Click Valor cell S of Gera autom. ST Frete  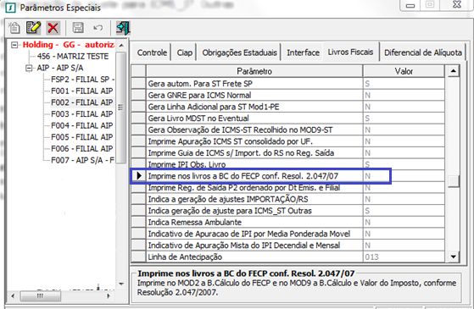pyautogui.click(x=404, y=84)
